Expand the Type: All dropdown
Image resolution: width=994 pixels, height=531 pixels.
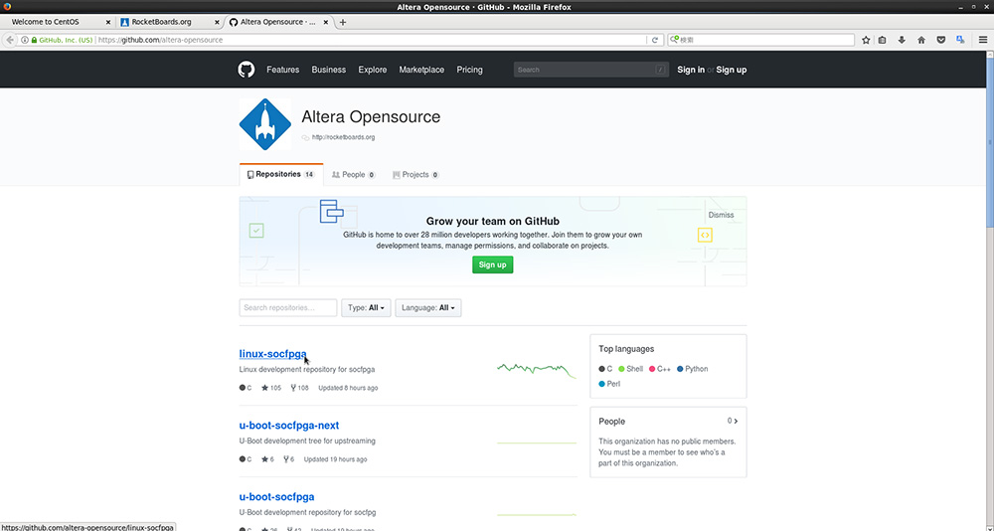(366, 307)
